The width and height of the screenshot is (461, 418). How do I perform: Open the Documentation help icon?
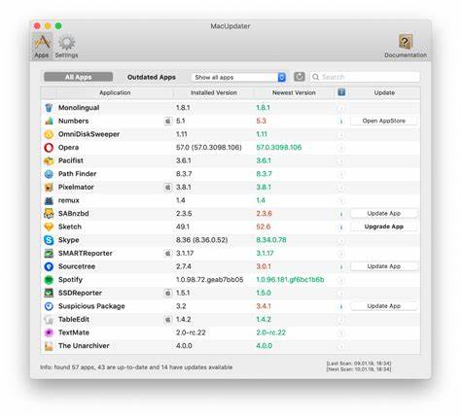pos(406,46)
